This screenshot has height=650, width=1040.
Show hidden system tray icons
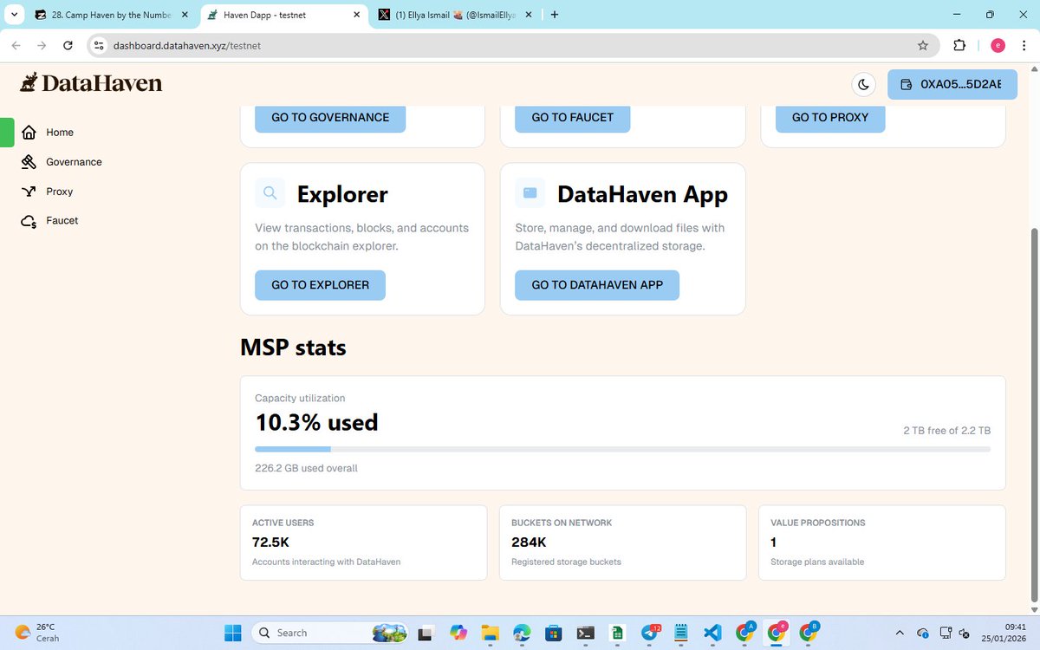point(898,633)
